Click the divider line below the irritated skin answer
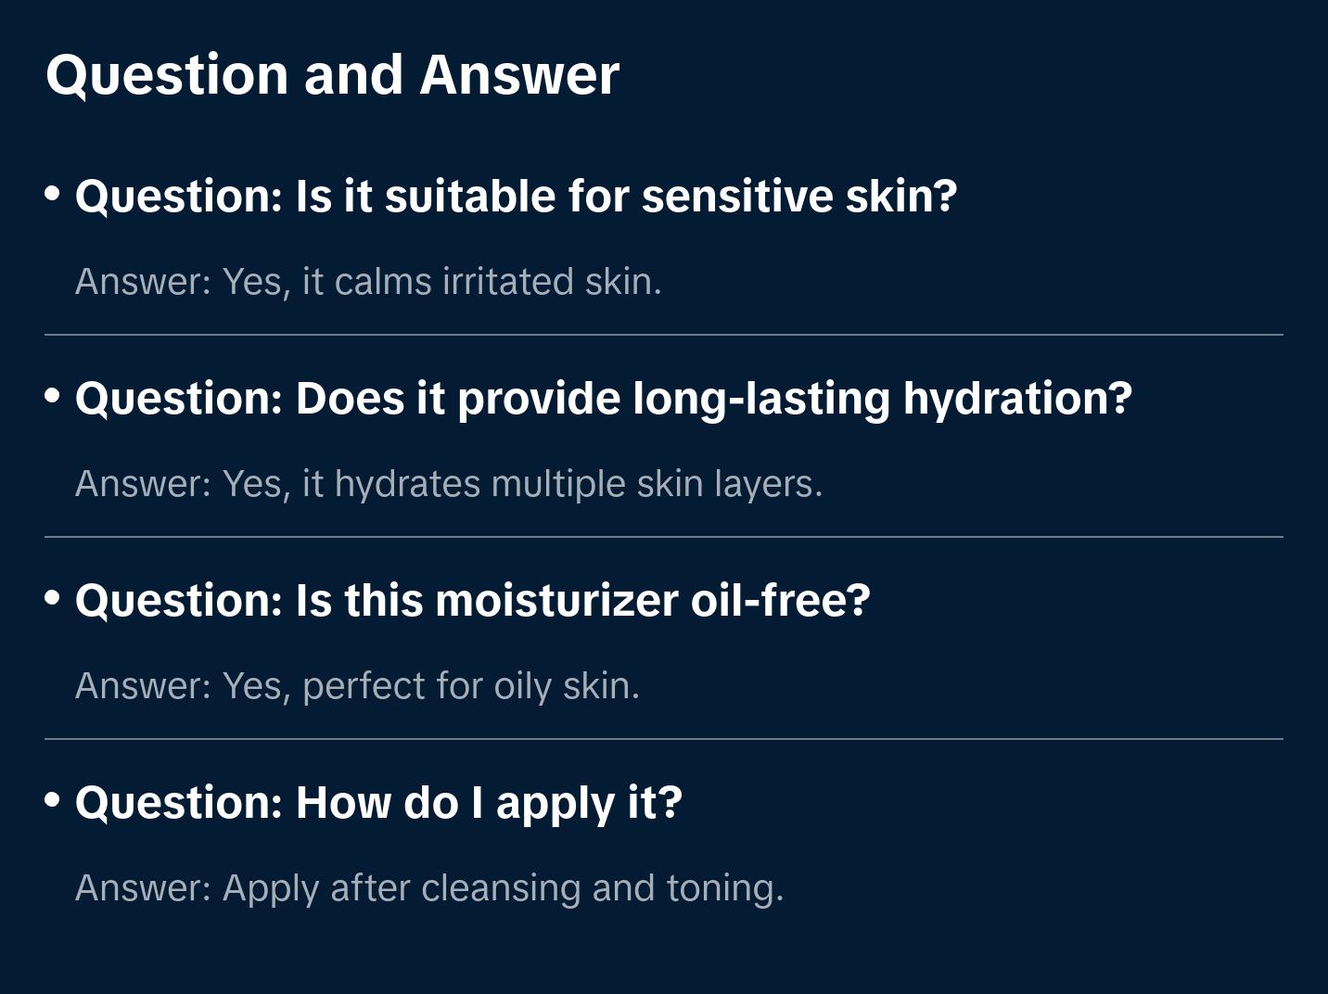The width and height of the screenshot is (1328, 994). (664, 335)
